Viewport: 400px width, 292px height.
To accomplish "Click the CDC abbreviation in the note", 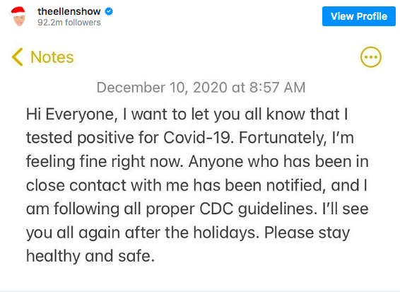I will pos(216,209).
